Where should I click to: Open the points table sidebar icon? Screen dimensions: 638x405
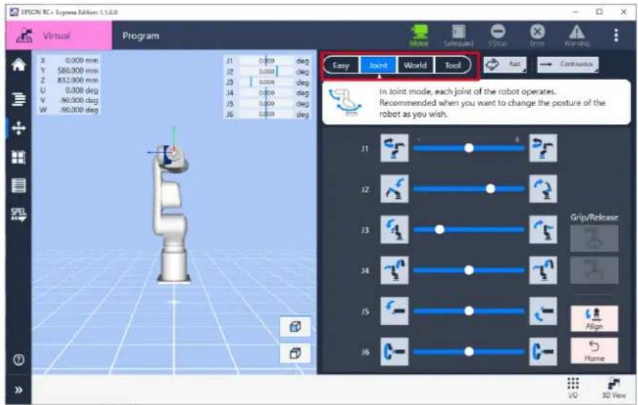(x=19, y=185)
